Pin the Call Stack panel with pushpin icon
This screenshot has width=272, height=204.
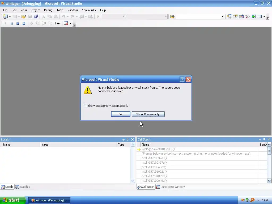[x=264, y=139]
